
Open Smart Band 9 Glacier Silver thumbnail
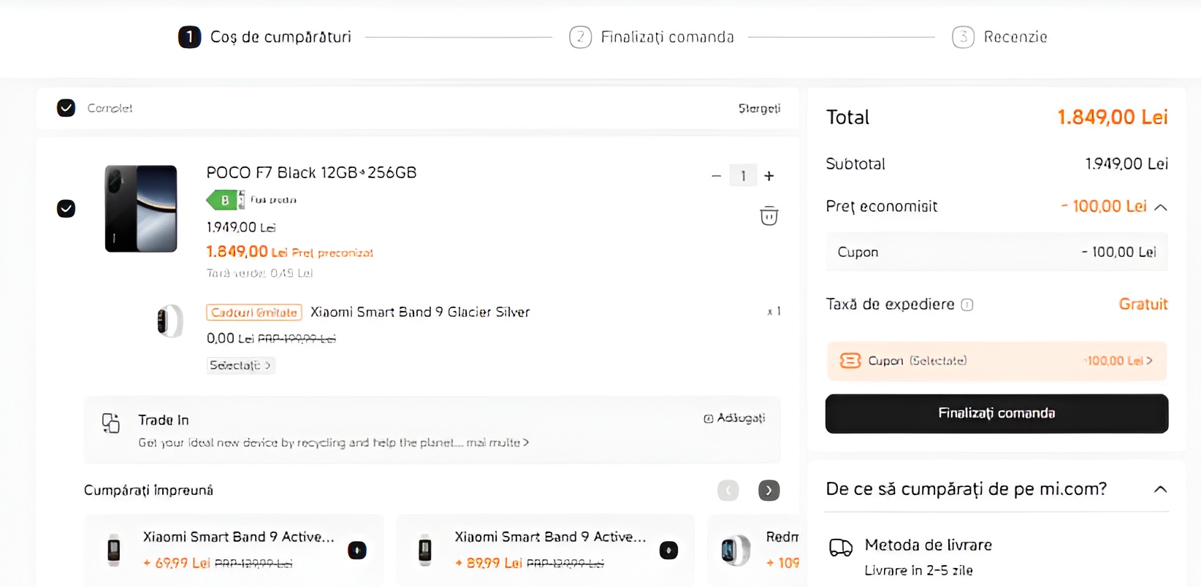tap(169, 321)
